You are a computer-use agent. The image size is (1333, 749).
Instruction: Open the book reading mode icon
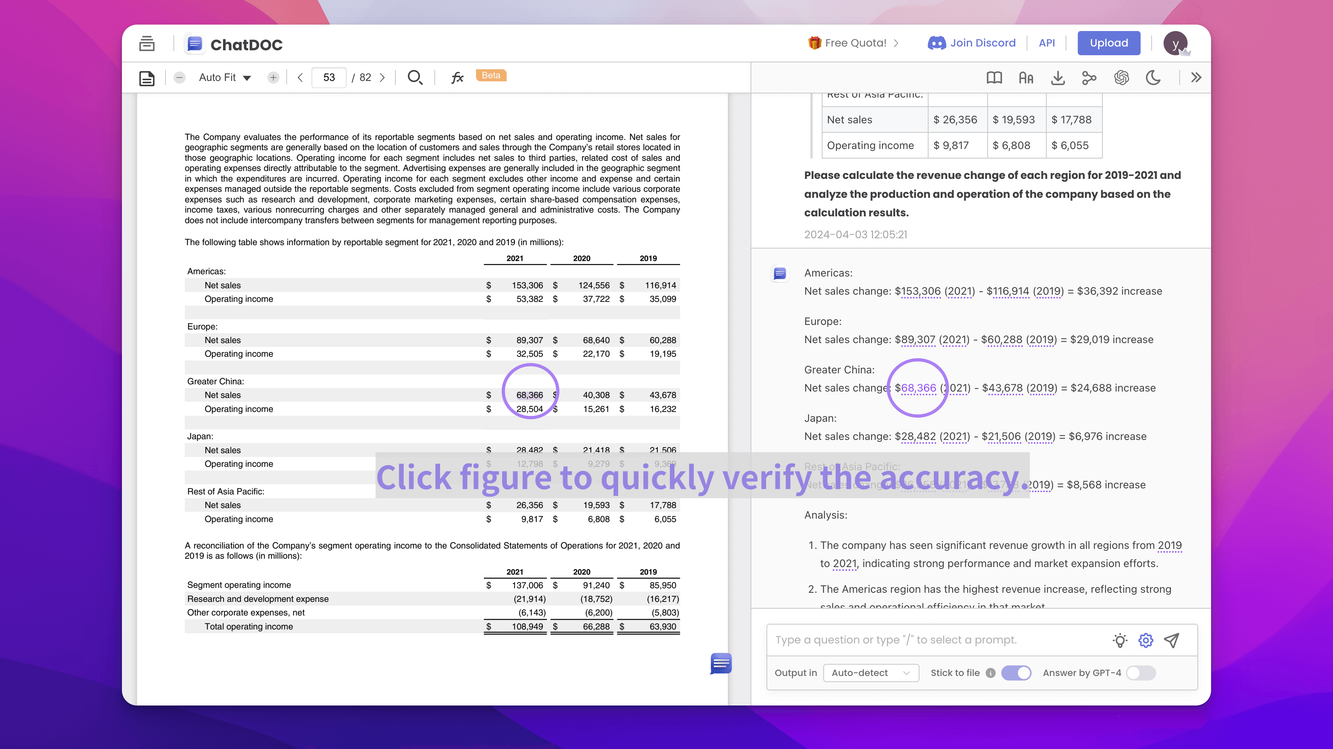[x=994, y=78]
